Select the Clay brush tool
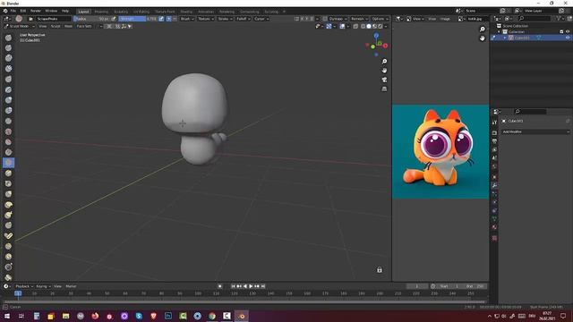 [8, 58]
